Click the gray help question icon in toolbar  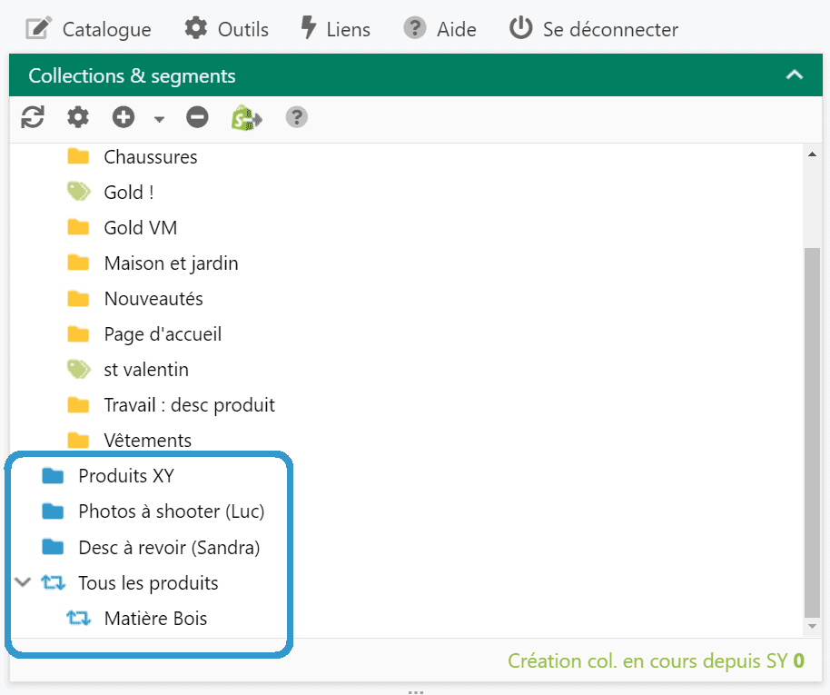(296, 117)
